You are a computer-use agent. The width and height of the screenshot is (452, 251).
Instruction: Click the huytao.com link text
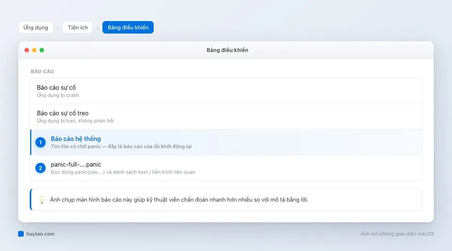(x=40, y=234)
